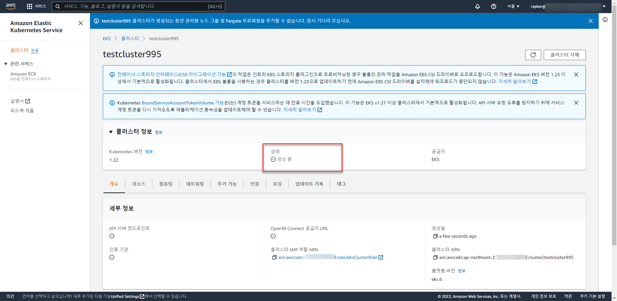Click the 클러스터 삭제 button
617x301 pixels.
click(565, 55)
